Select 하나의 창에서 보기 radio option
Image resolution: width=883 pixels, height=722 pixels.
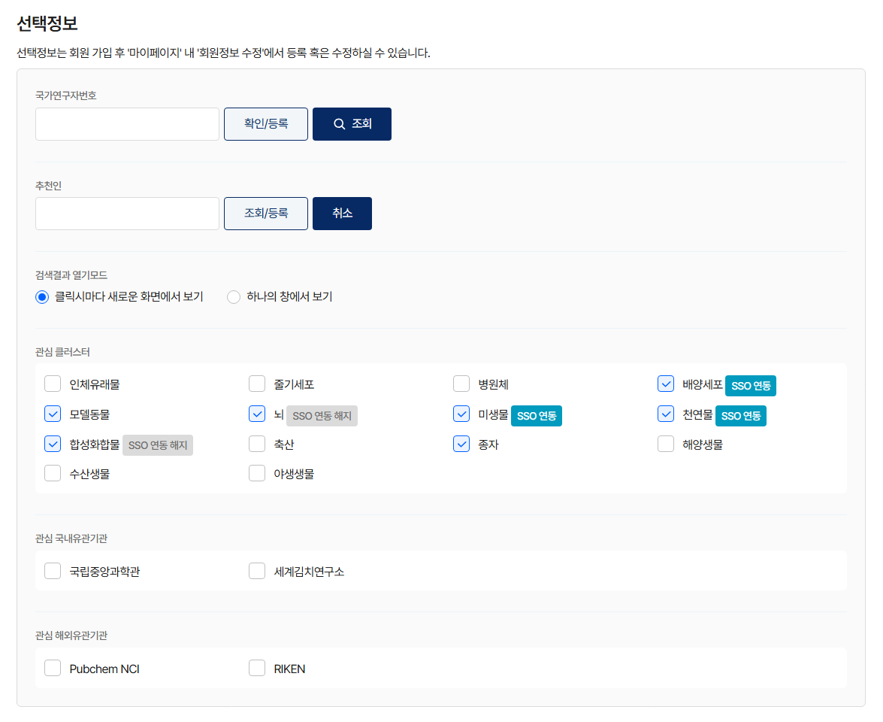point(234,297)
